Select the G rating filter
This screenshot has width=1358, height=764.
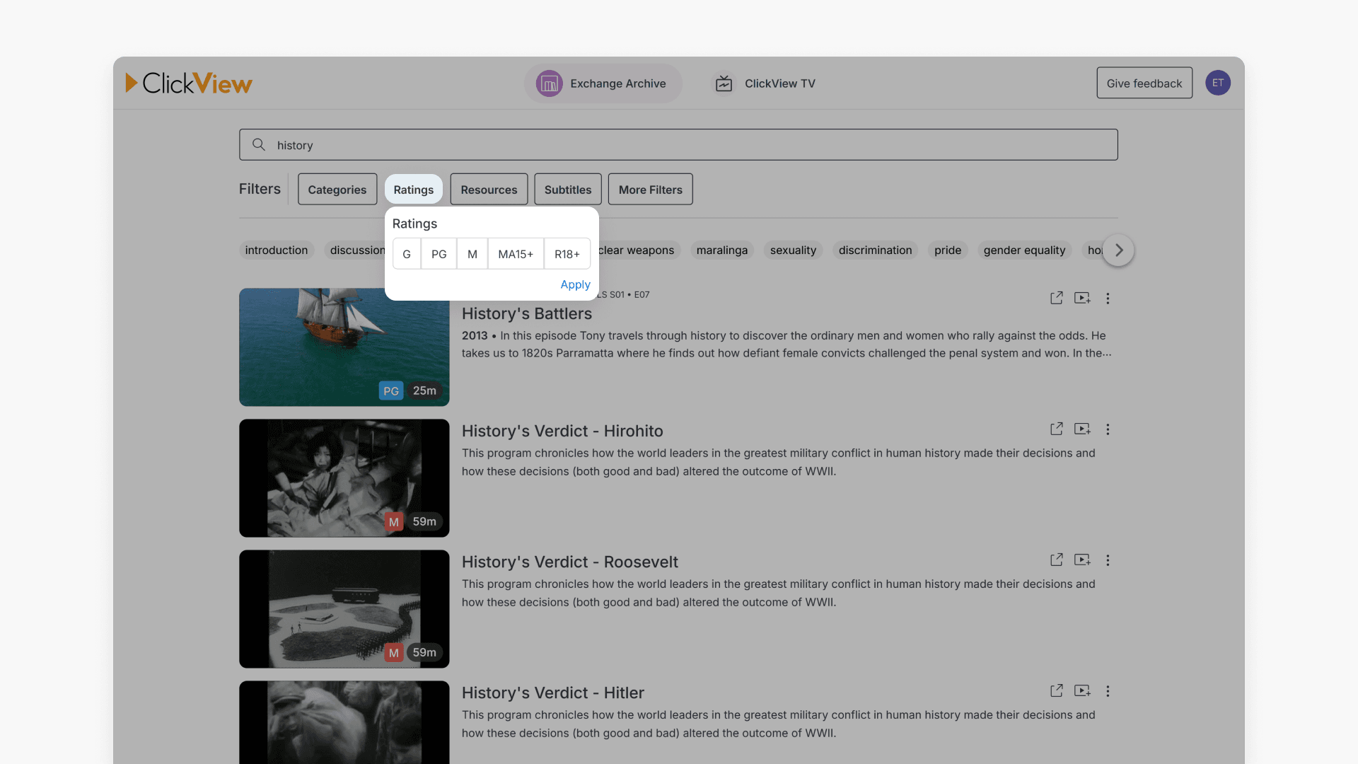(407, 254)
